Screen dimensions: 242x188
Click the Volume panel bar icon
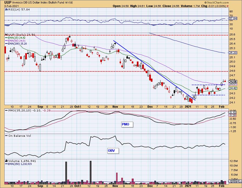6,161
